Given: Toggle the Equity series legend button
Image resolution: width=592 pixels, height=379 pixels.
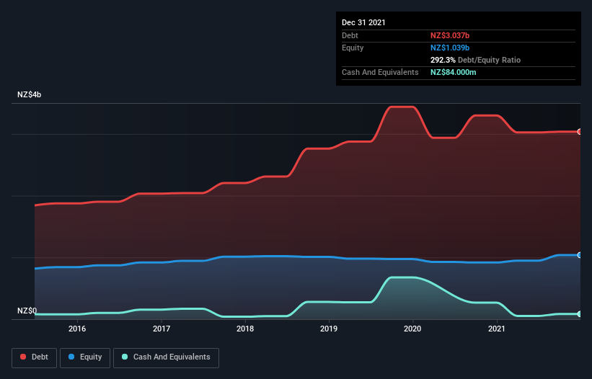Looking at the screenshot, I should click(x=85, y=357).
